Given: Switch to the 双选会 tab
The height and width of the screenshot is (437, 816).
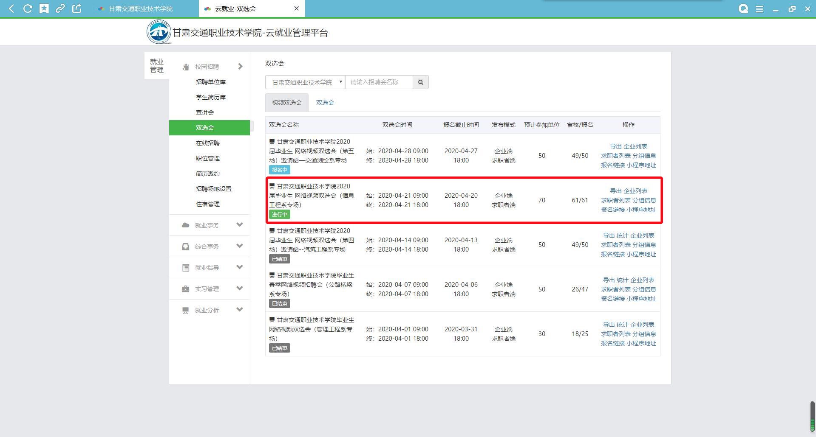Looking at the screenshot, I should [x=325, y=103].
